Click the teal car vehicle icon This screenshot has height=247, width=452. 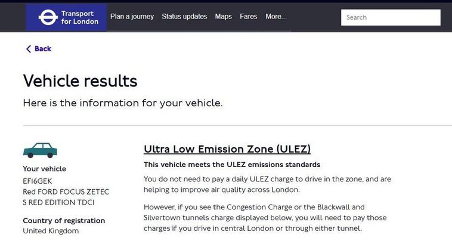(x=40, y=150)
